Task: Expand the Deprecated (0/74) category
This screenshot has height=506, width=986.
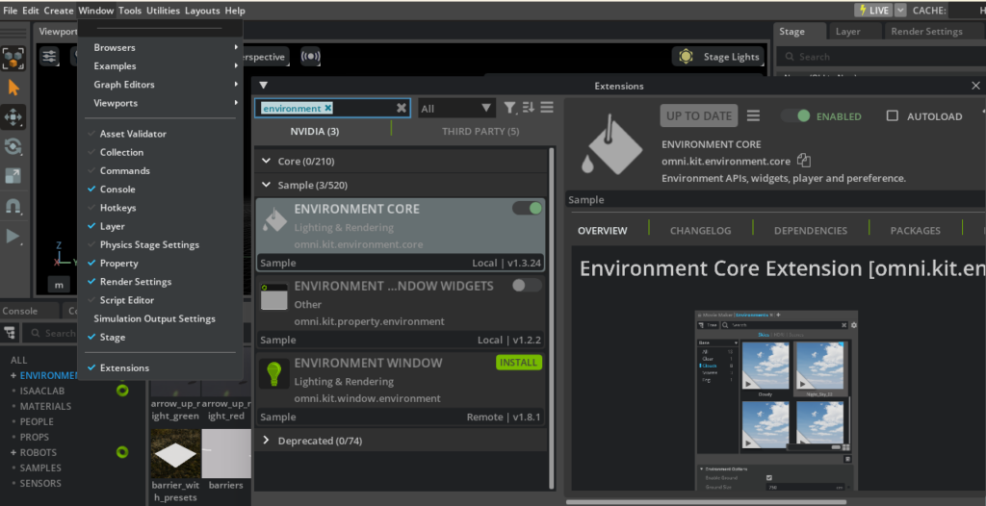Action: point(267,441)
